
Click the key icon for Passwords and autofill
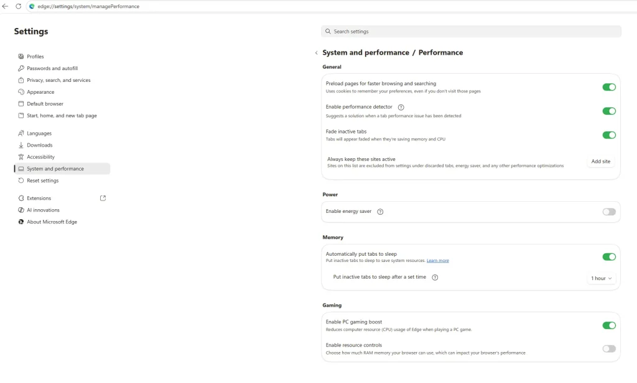pyautogui.click(x=21, y=68)
